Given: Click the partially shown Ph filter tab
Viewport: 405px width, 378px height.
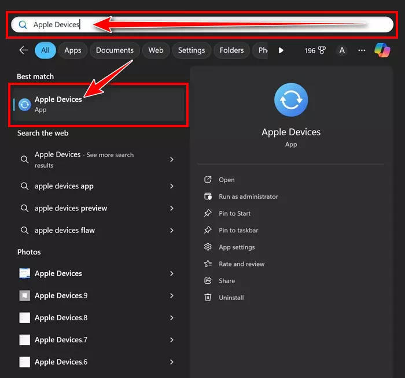Looking at the screenshot, I should 260,50.
